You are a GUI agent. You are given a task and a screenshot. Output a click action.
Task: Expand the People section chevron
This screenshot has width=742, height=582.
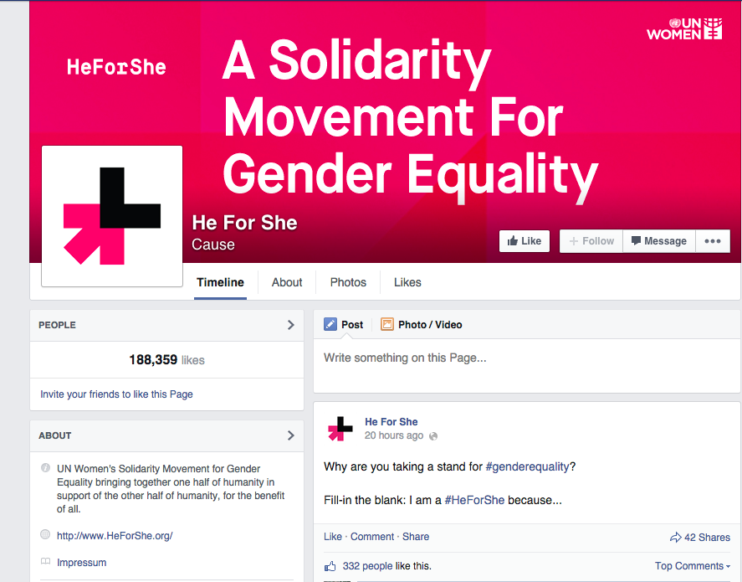click(x=290, y=325)
